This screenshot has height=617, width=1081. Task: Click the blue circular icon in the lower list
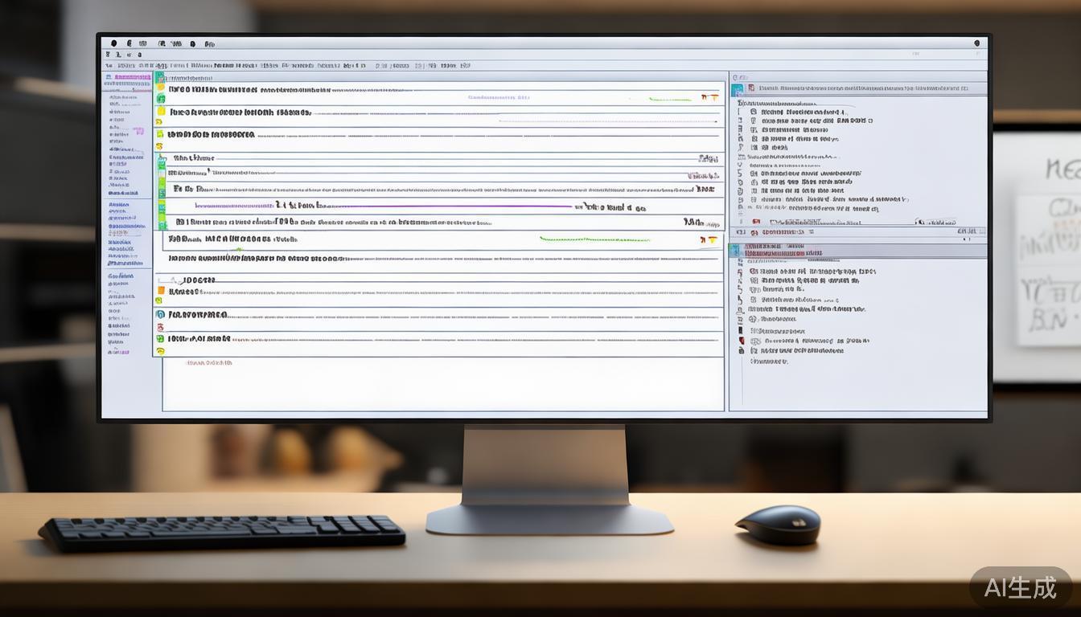click(160, 314)
